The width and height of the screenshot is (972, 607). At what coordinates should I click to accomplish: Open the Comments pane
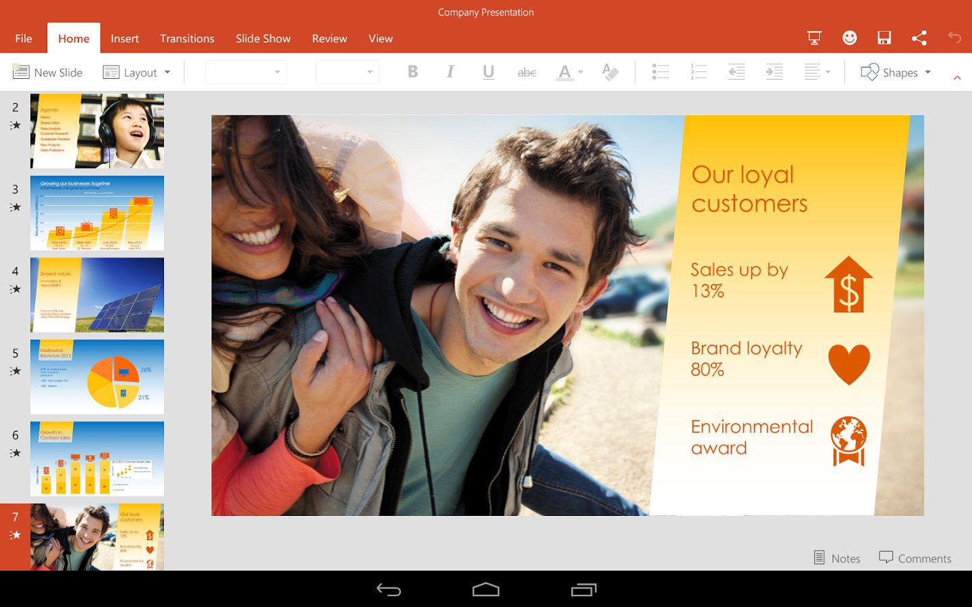click(x=915, y=558)
